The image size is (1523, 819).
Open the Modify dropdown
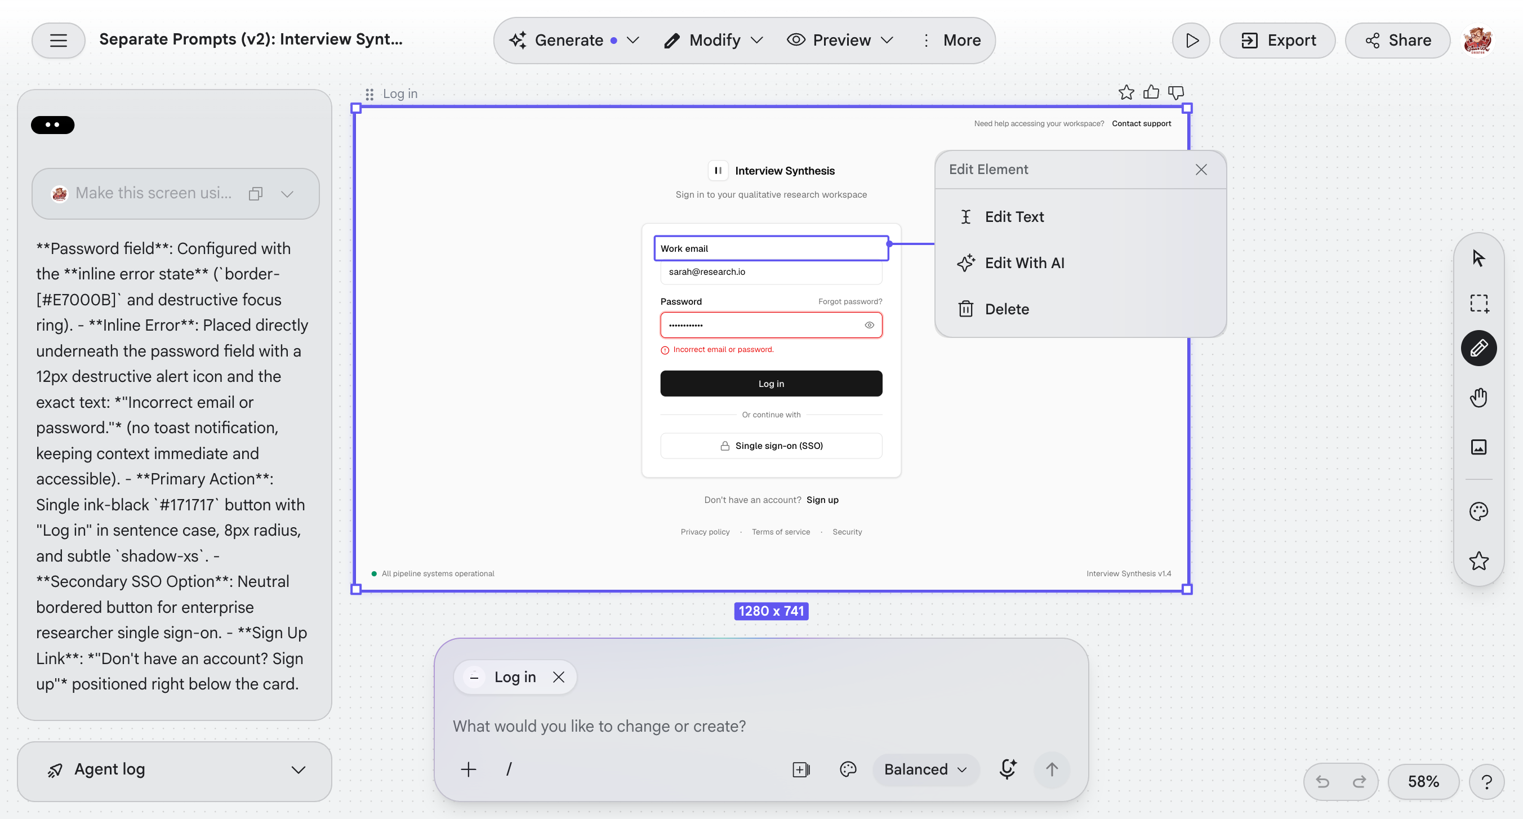714,40
